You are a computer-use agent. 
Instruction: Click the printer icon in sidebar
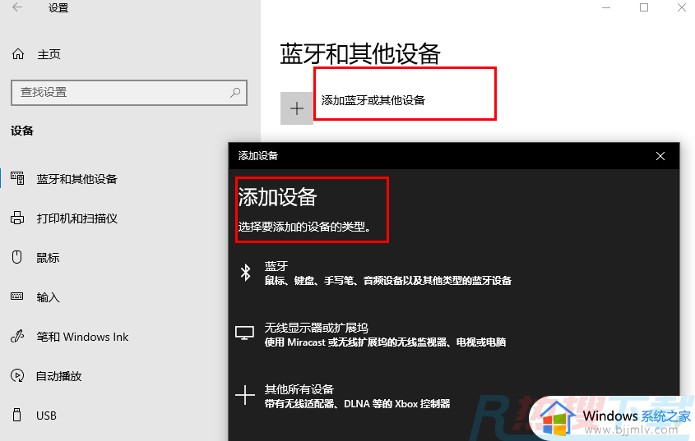17,218
